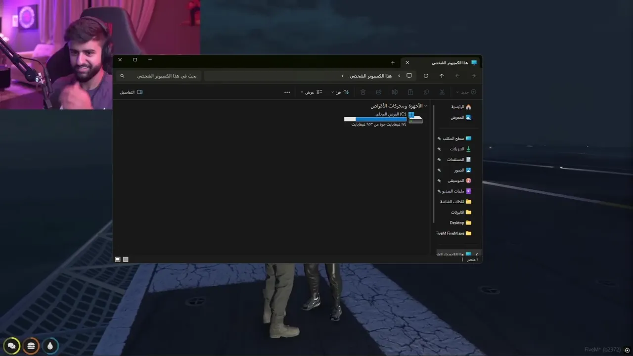The width and height of the screenshot is (633, 356).
Task: Select the This PC window tab
Action: click(x=441, y=63)
